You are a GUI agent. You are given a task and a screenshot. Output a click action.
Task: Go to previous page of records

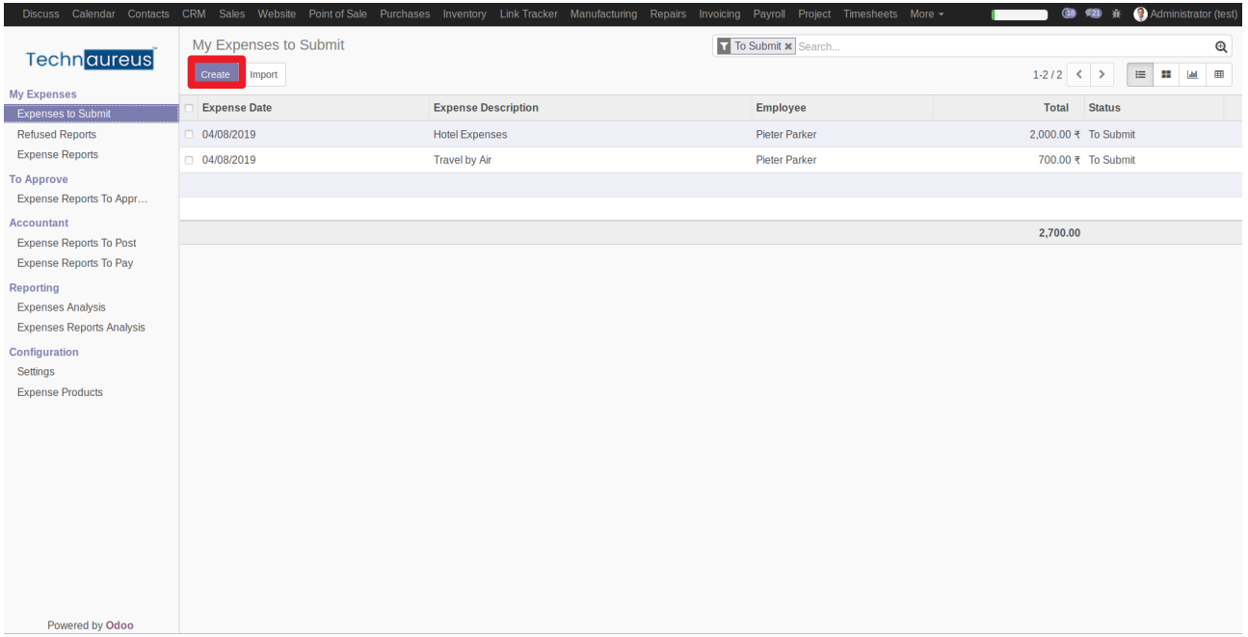point(1079,74)
